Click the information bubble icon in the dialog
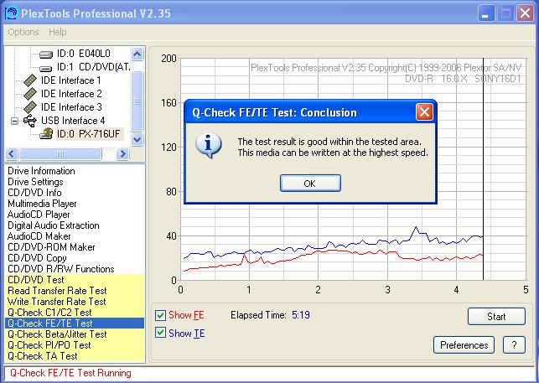This screenshot has height=383, width=539. 209,146
